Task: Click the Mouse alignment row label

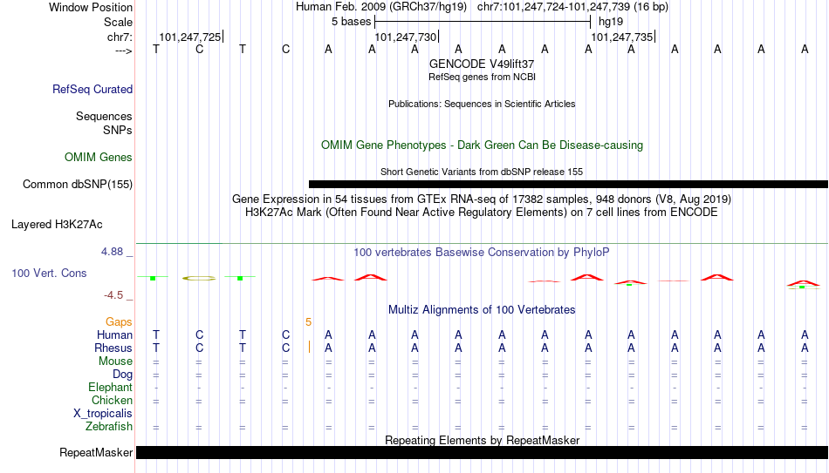Action: (115, 362)
